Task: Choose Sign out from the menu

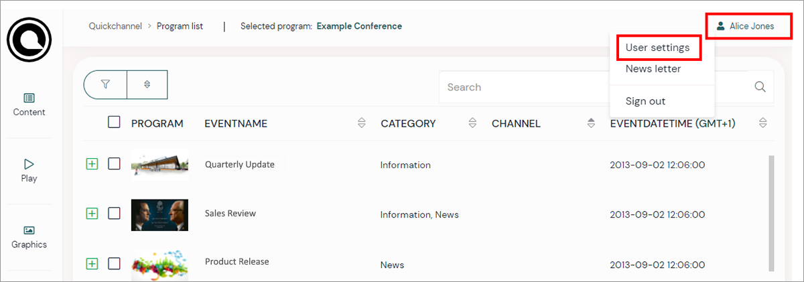Action: (x=645, y=101)
